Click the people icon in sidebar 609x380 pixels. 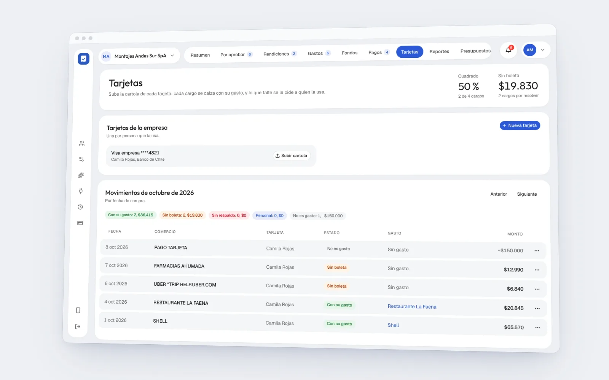[x=81, y=143]
